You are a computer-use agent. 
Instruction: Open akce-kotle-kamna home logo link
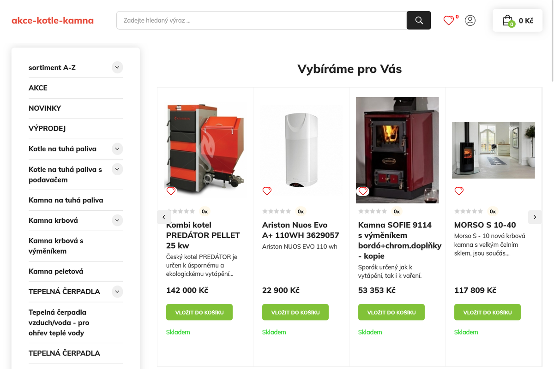point(53,20)
